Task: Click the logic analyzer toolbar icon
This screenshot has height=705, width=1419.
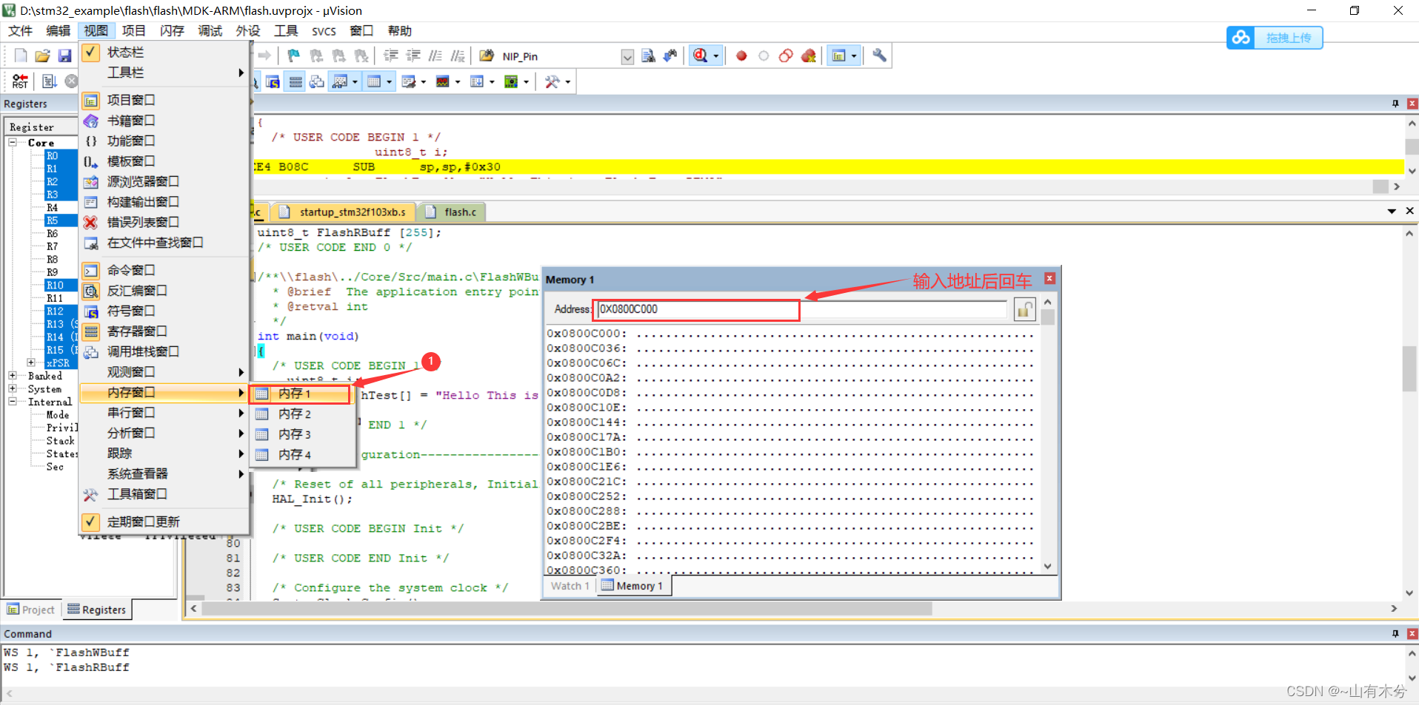Action: pos(443,81)
